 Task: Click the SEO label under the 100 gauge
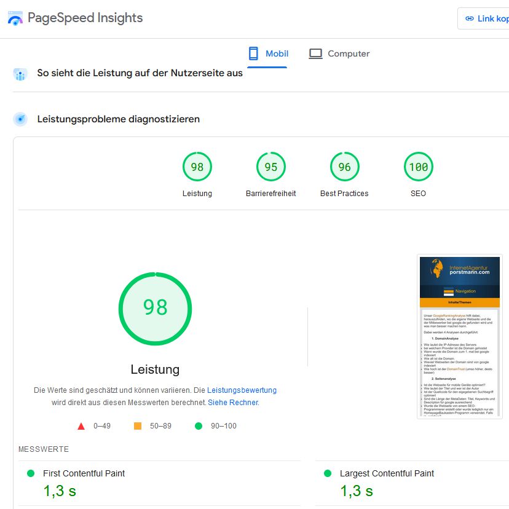tap(418, 194)
